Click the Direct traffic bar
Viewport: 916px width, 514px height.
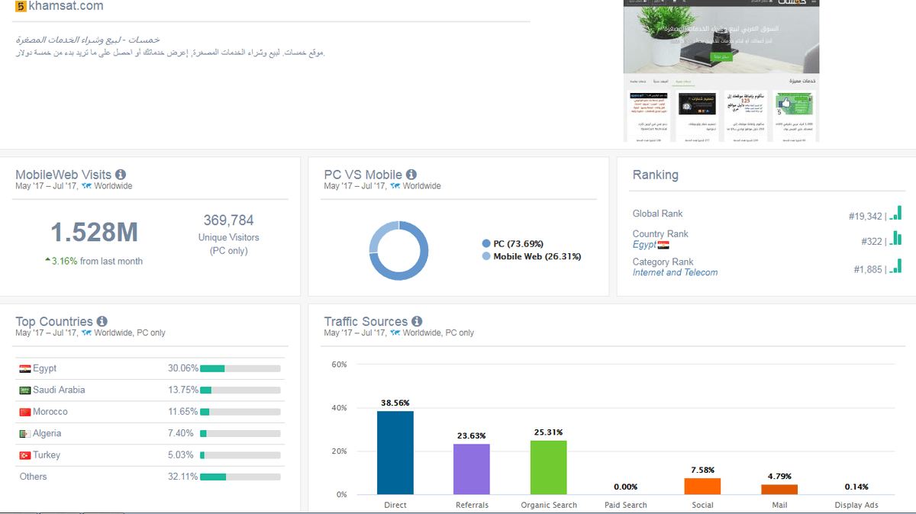[395, 452]
